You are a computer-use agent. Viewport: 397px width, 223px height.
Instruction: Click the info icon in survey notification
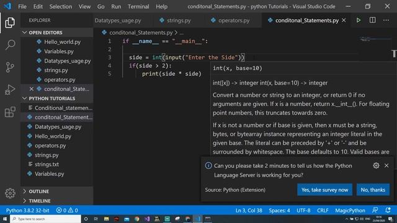click(x=208, y=165)
